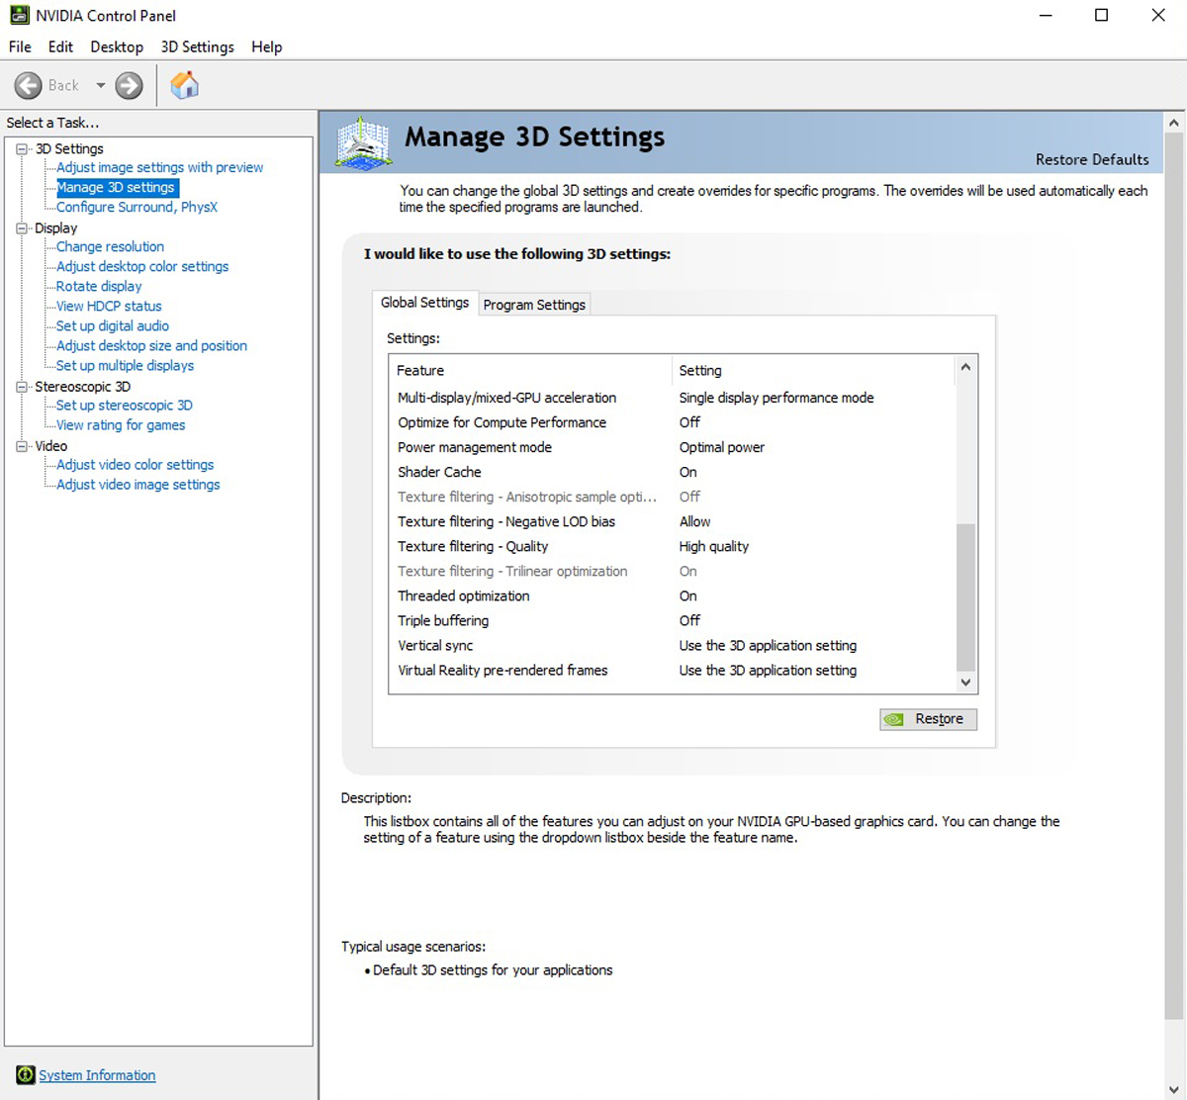
Task: Open Set up digital audio
Action: 113,325
